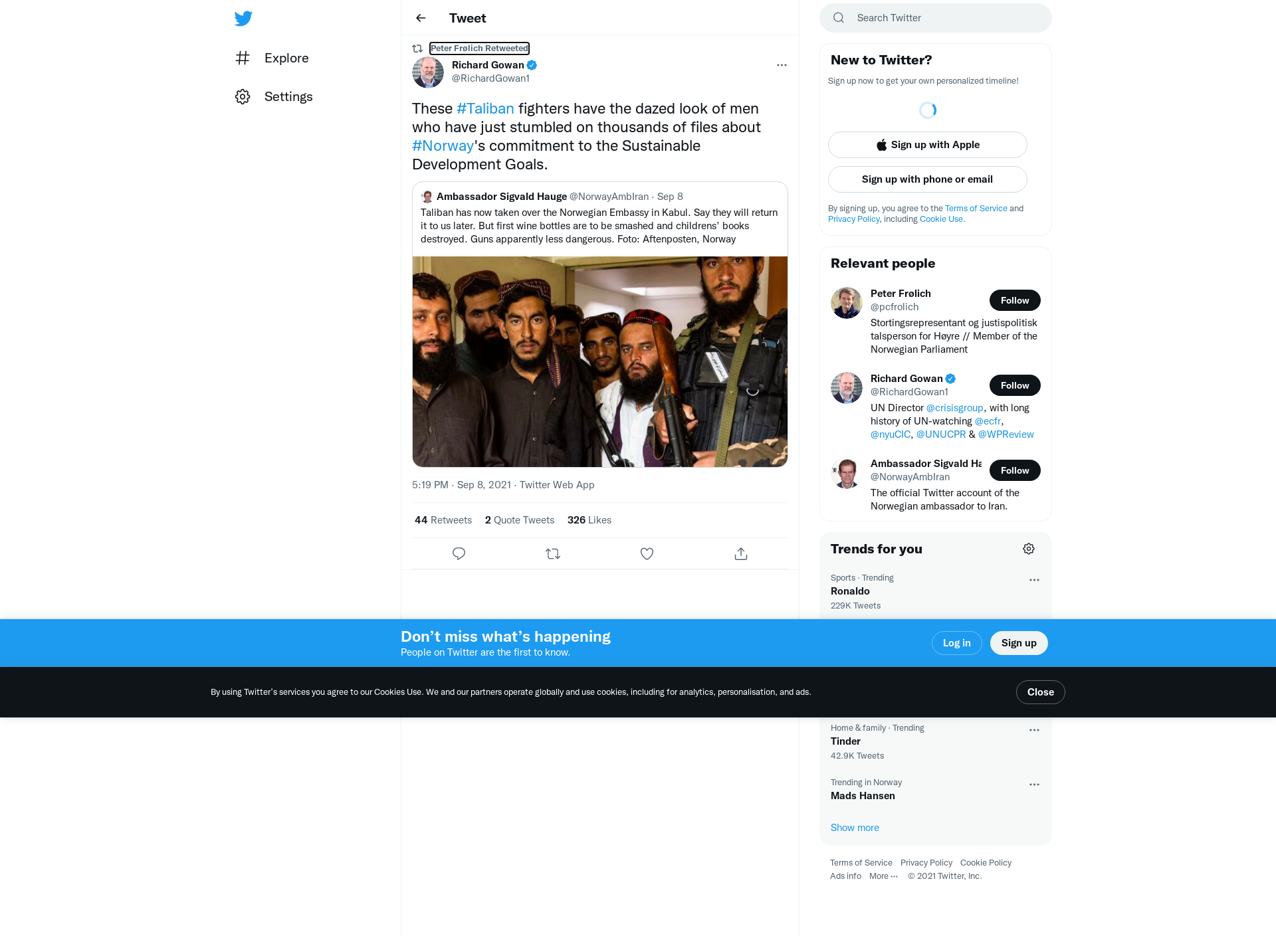The height and width of the screenshot is (936, 1276).
Task: Click Sign up with Apple
Action: [x=927, y=145]
